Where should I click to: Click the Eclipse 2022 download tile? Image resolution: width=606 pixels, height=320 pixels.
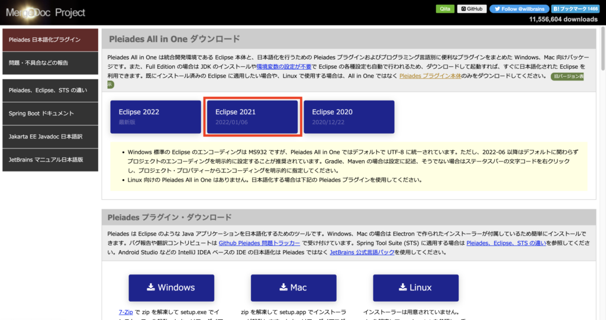pos(156,117)
